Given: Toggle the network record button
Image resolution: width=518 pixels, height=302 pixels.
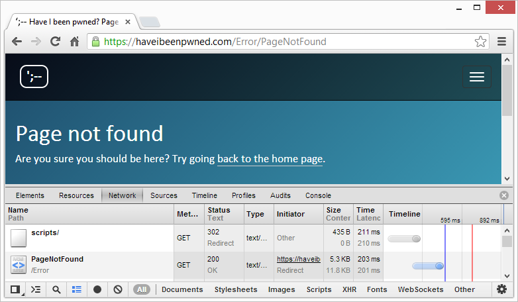Looking at the screenshot, I should point(97,290).
